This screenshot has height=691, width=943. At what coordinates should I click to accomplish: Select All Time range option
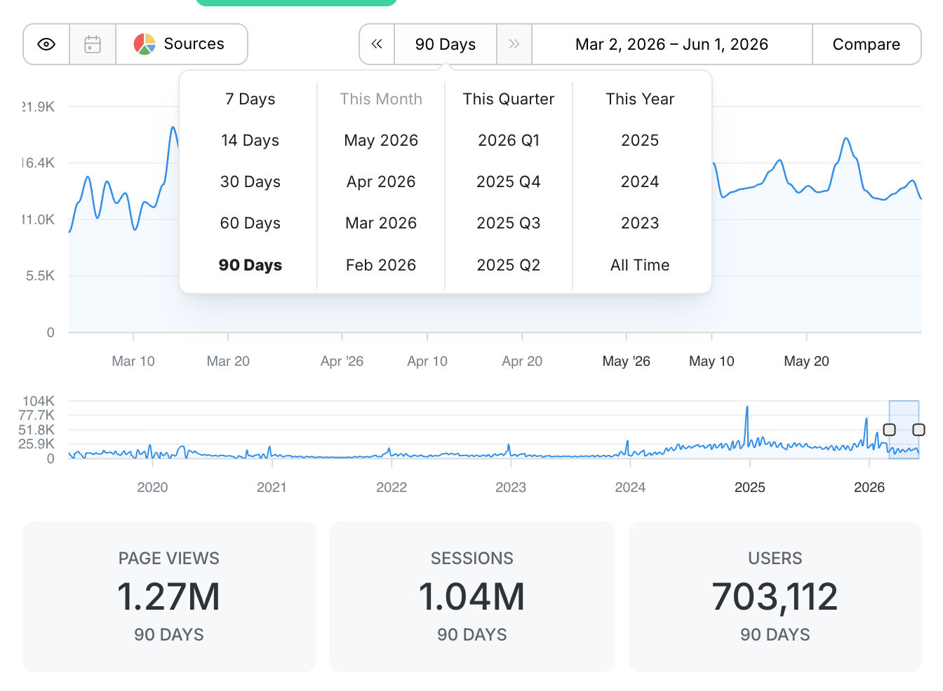[640, 265]
